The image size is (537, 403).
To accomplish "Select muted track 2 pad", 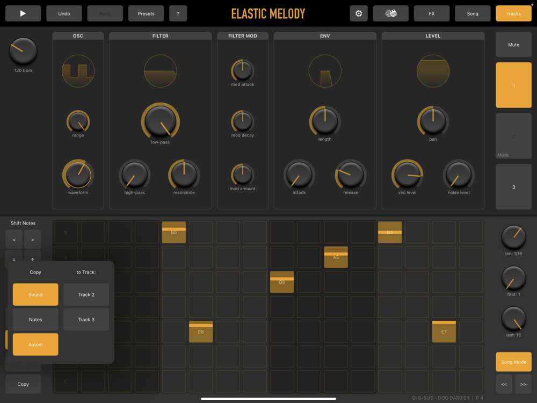I will pyautogui.click(x=514, y=136).
